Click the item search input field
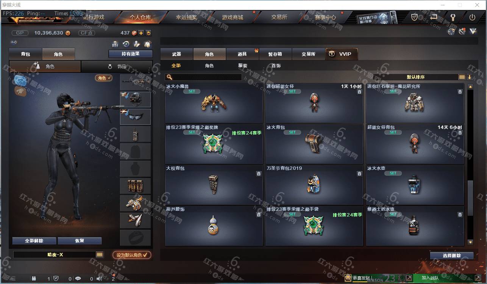This screenshot has width=487, height=284. (x=203, y=77)
